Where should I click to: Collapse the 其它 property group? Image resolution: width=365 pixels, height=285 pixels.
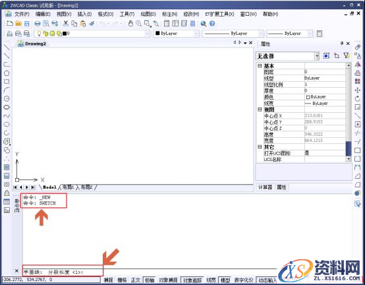(260, 147)
